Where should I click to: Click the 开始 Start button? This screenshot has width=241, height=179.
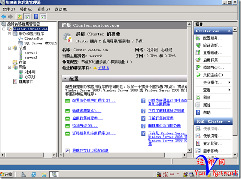point(6,174)
